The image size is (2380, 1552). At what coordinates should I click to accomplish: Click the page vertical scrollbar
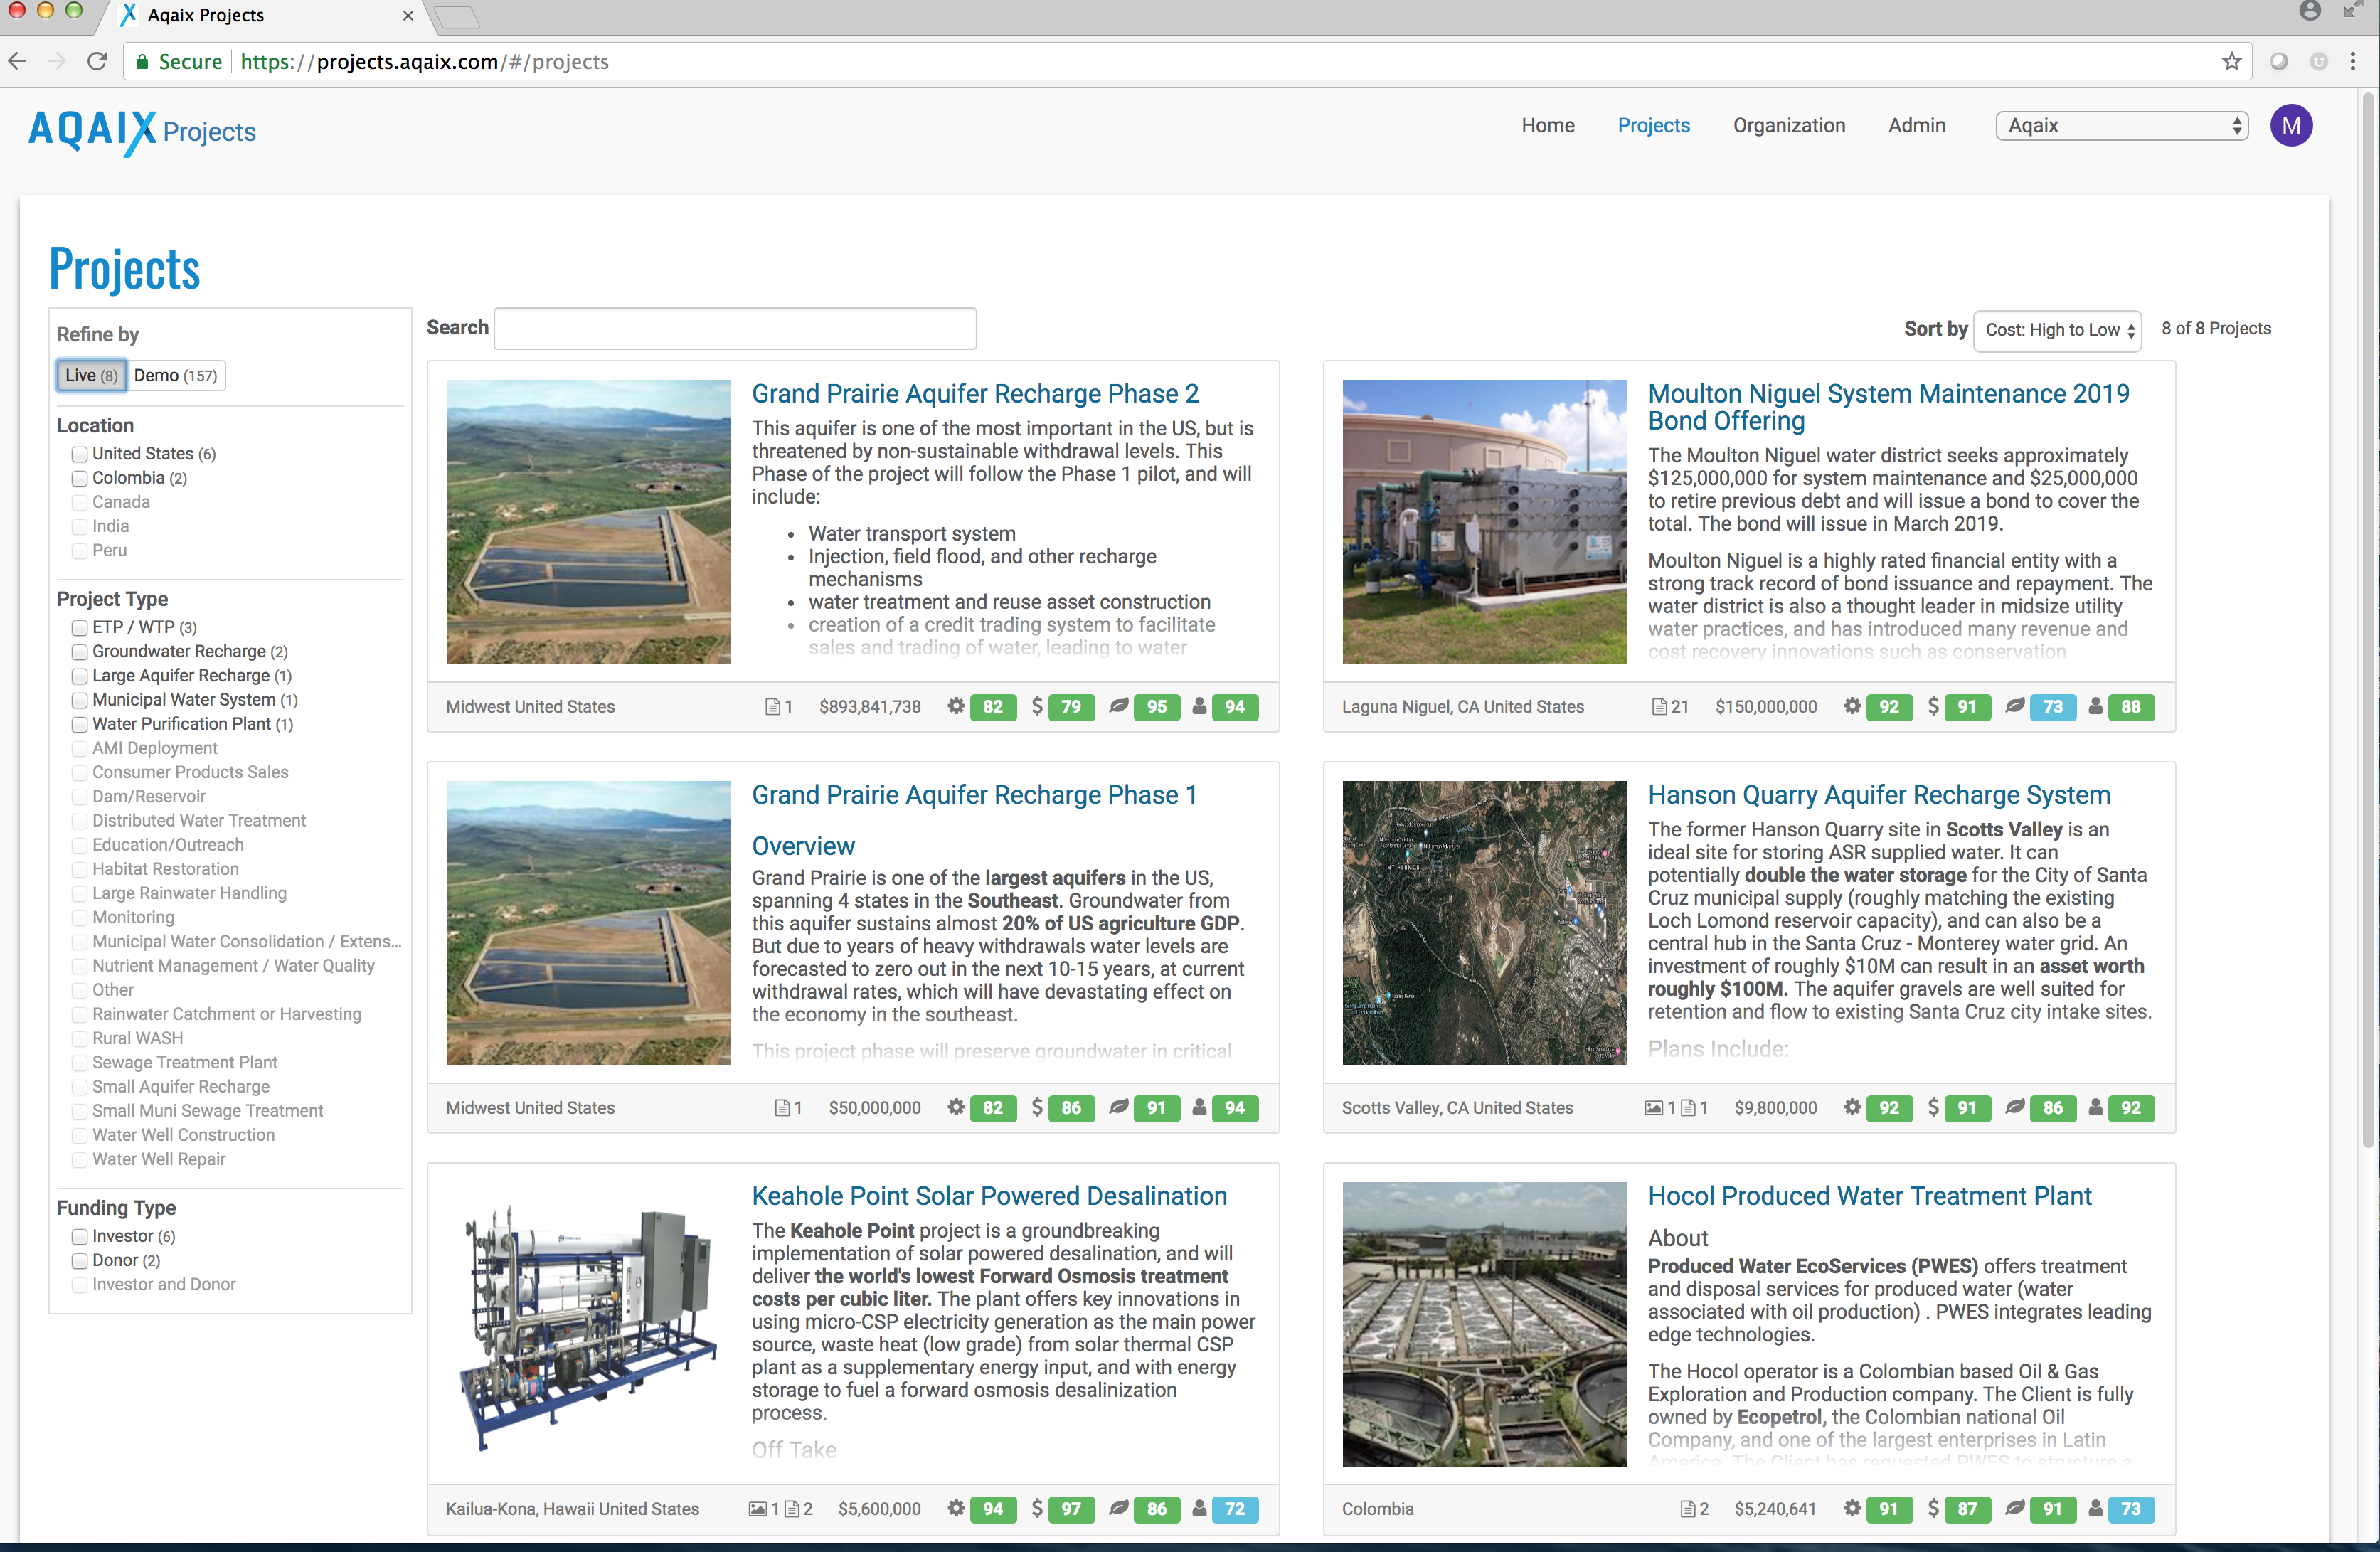point(2369,620)
